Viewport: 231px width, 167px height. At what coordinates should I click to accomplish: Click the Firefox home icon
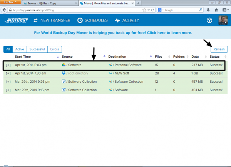pyautogui.click(x=217, y=9)
